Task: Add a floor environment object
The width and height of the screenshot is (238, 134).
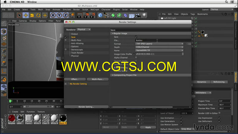Action: (x=131, y=15)
